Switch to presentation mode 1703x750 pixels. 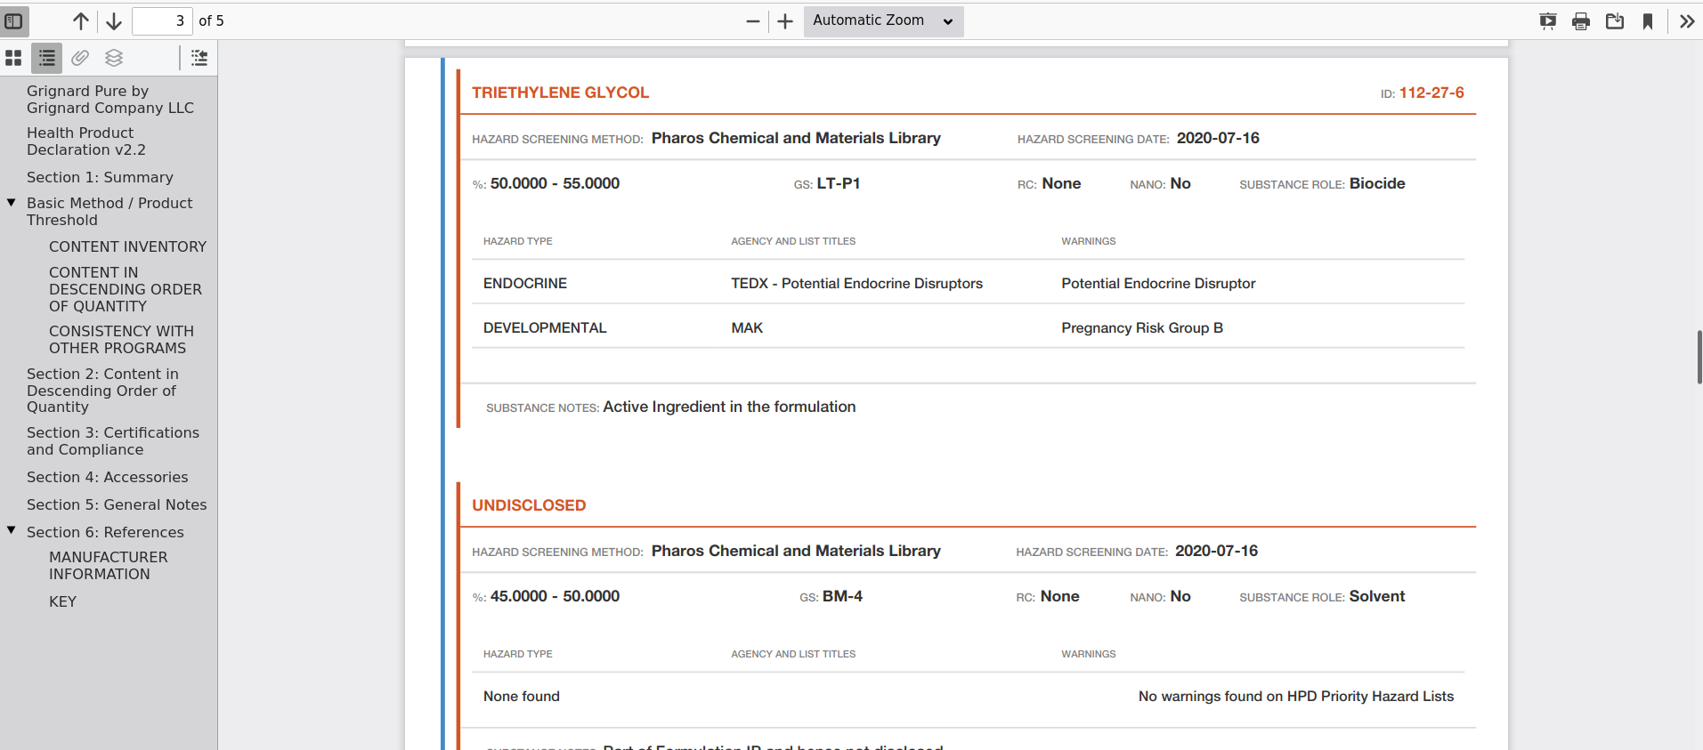tap(1548, 21)
